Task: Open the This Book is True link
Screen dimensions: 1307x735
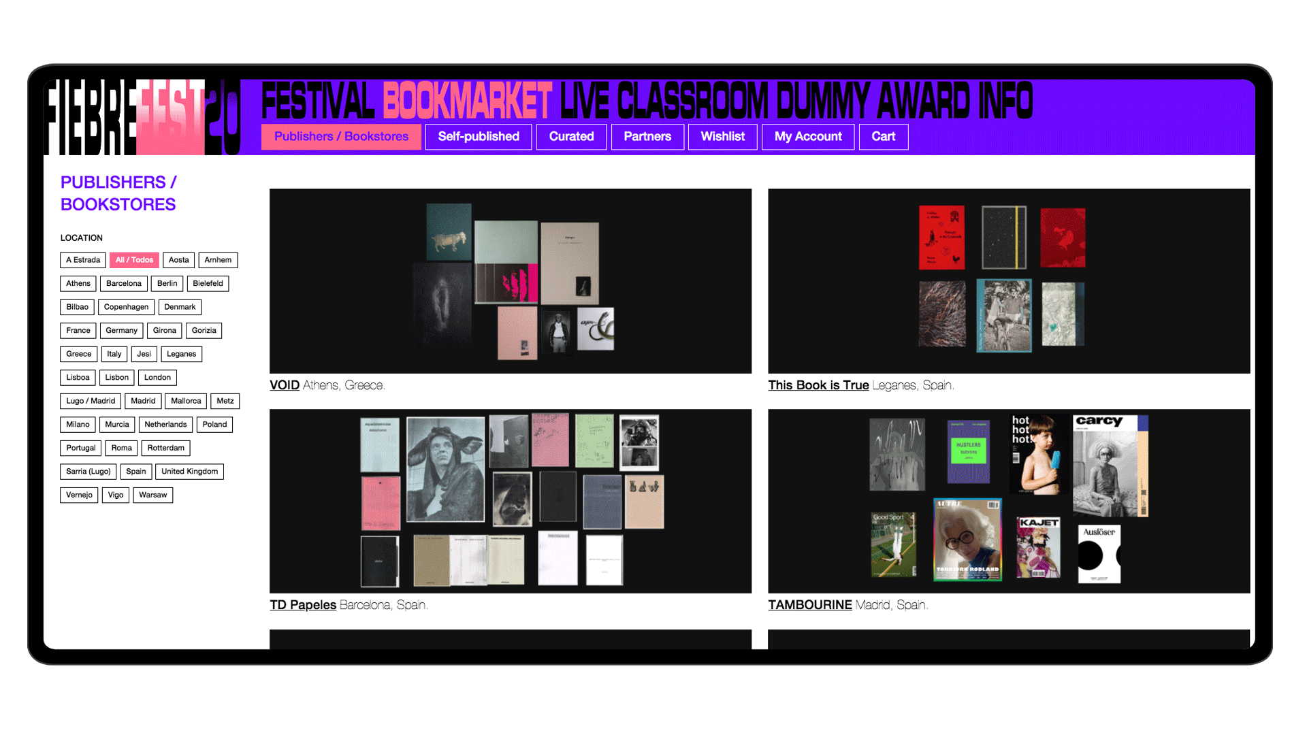Action: [818, 385]
